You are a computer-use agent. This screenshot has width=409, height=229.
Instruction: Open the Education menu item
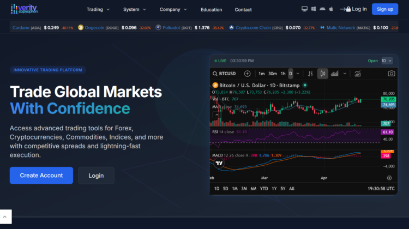coord(211,9)
